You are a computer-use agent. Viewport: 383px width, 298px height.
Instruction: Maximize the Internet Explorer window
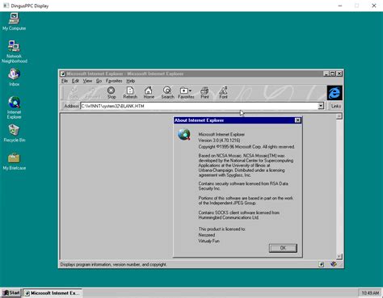tap(332, 73)
